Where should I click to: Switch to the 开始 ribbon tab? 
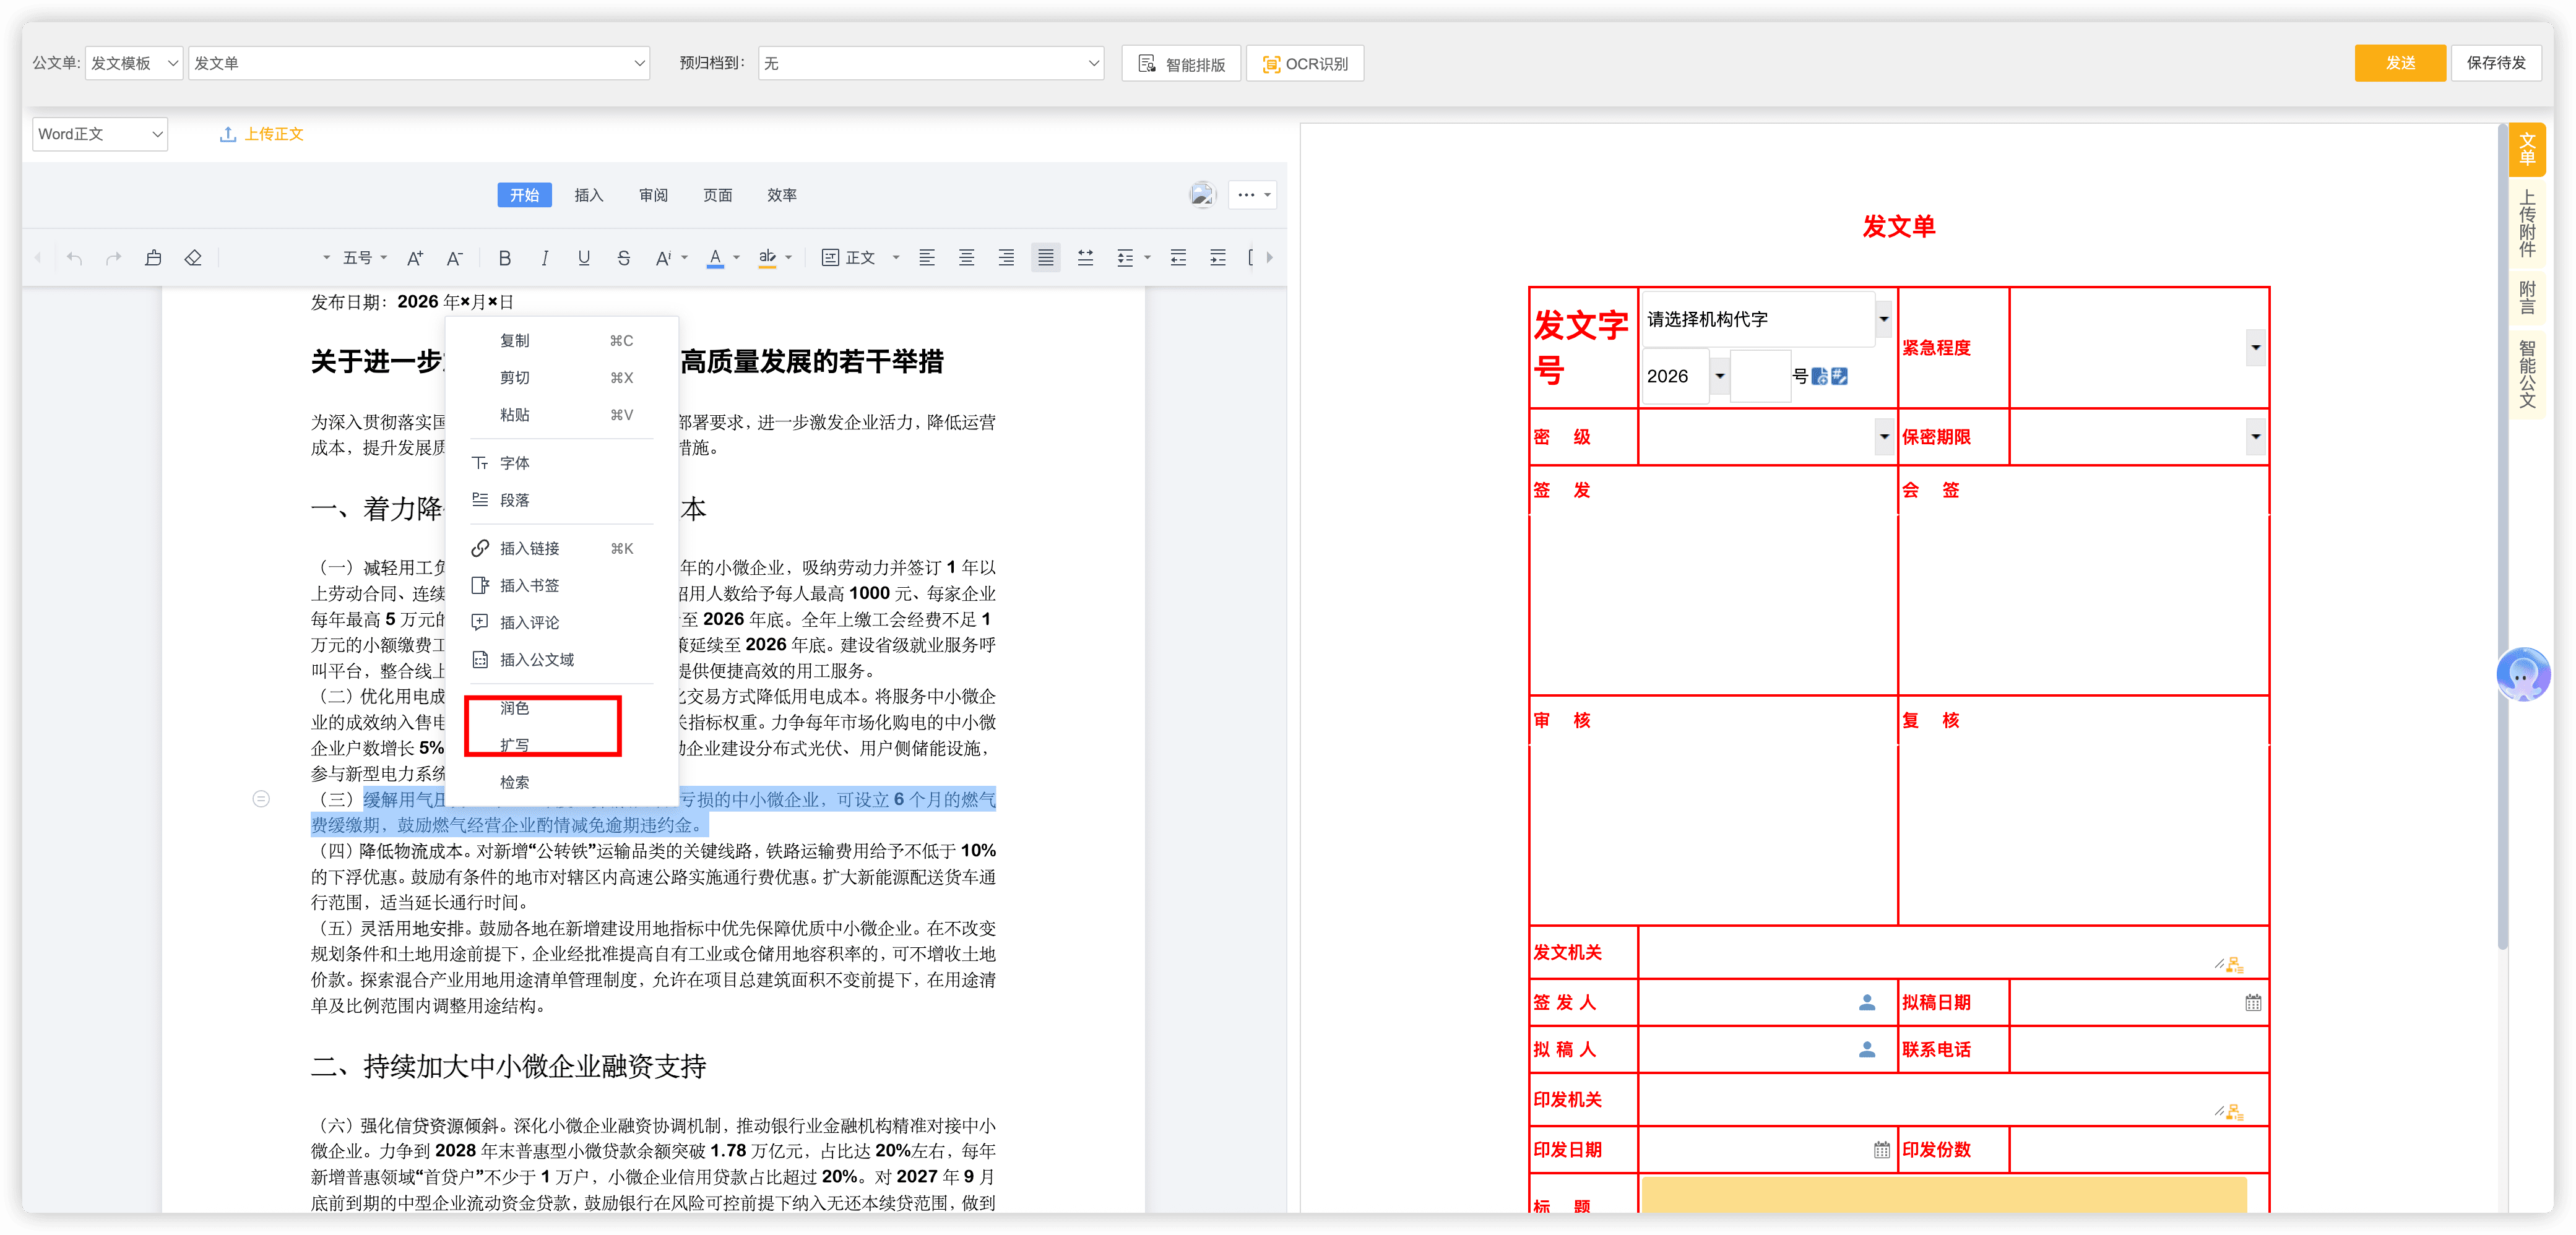[524, 195]
